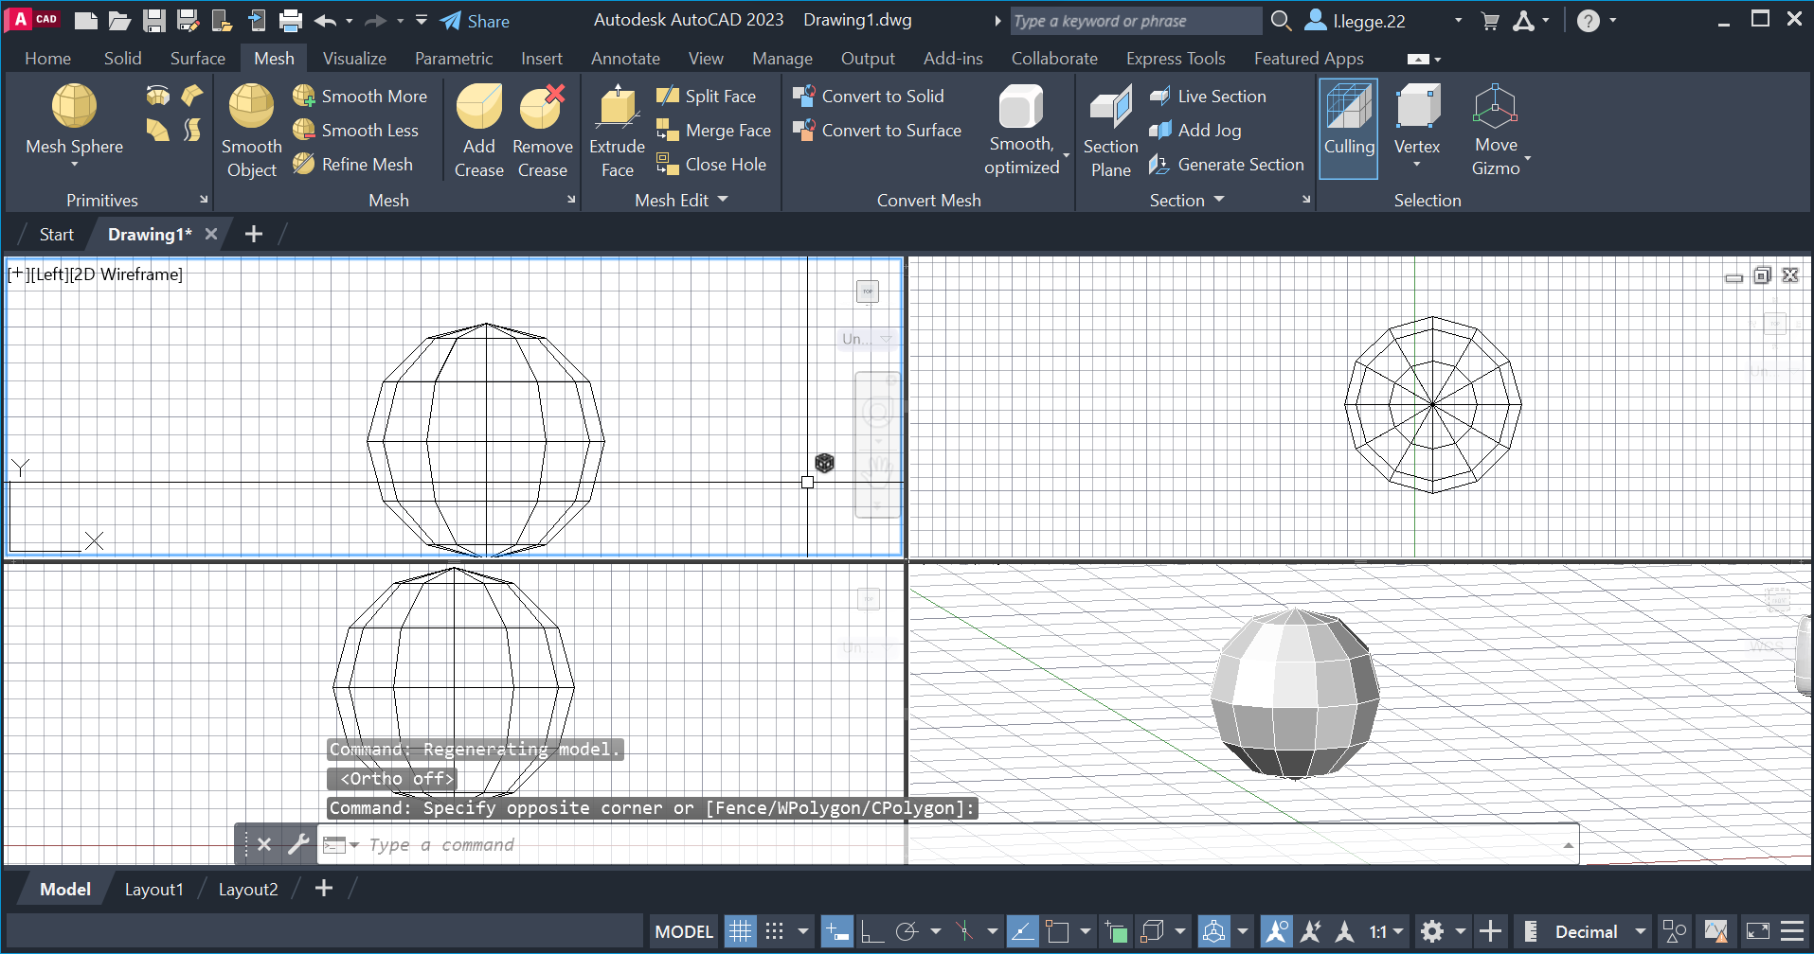This screenshot has height=954, width=1814.
Task: Click Live Section tool
Action: [x=1207, y=97]
